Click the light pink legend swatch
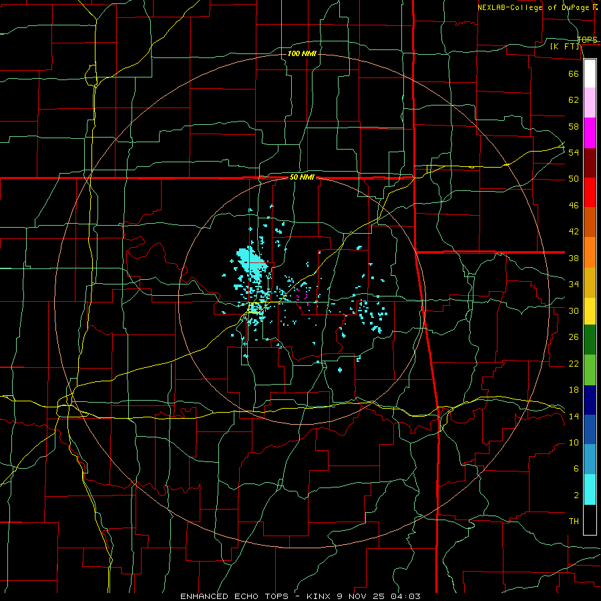The image size is (601, 601). coord(590,102)
